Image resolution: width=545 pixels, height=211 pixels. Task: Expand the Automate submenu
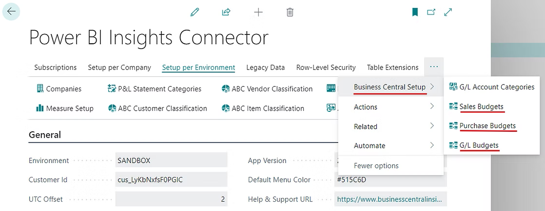390,145
